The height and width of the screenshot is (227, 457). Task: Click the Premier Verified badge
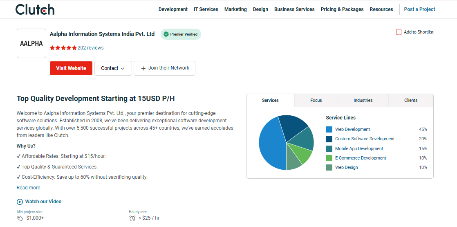coord(181,34)
